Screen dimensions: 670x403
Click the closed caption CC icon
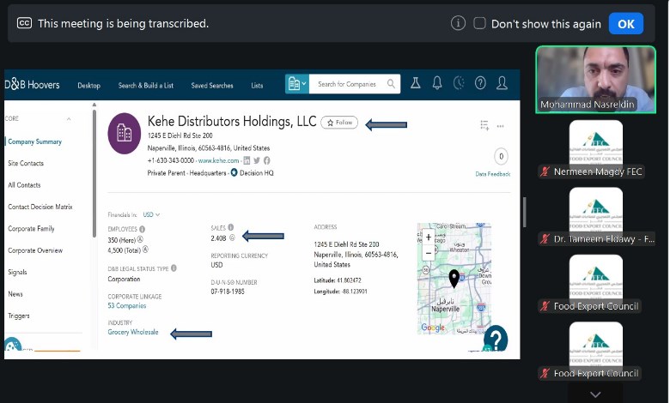[x=24, y=23]
